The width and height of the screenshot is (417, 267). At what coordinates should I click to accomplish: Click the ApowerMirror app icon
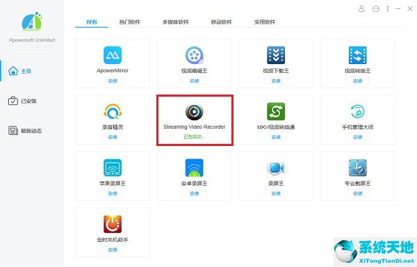113,55
